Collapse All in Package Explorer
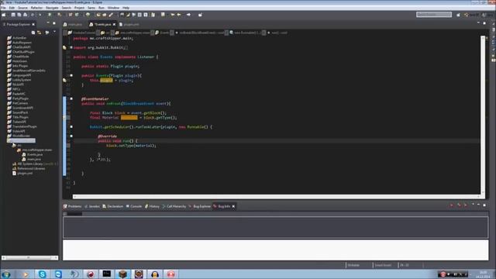 tap(33, 33)
